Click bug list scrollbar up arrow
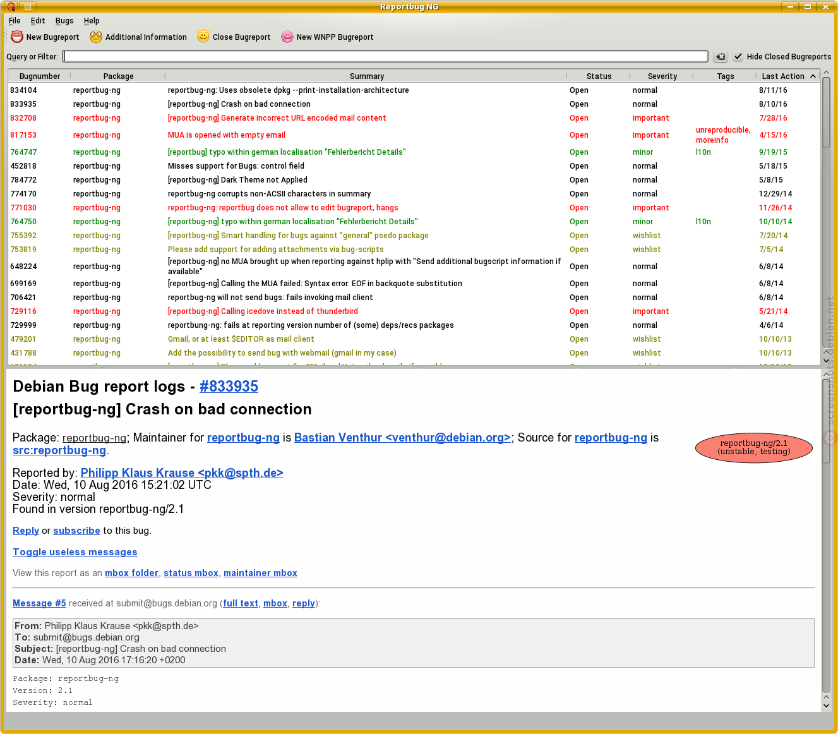838x734 pixels. click(x=826, y=74)
